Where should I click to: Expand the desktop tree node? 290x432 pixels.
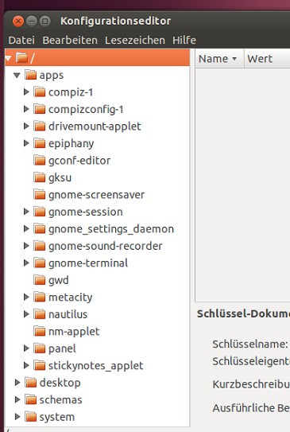(17, 383)
